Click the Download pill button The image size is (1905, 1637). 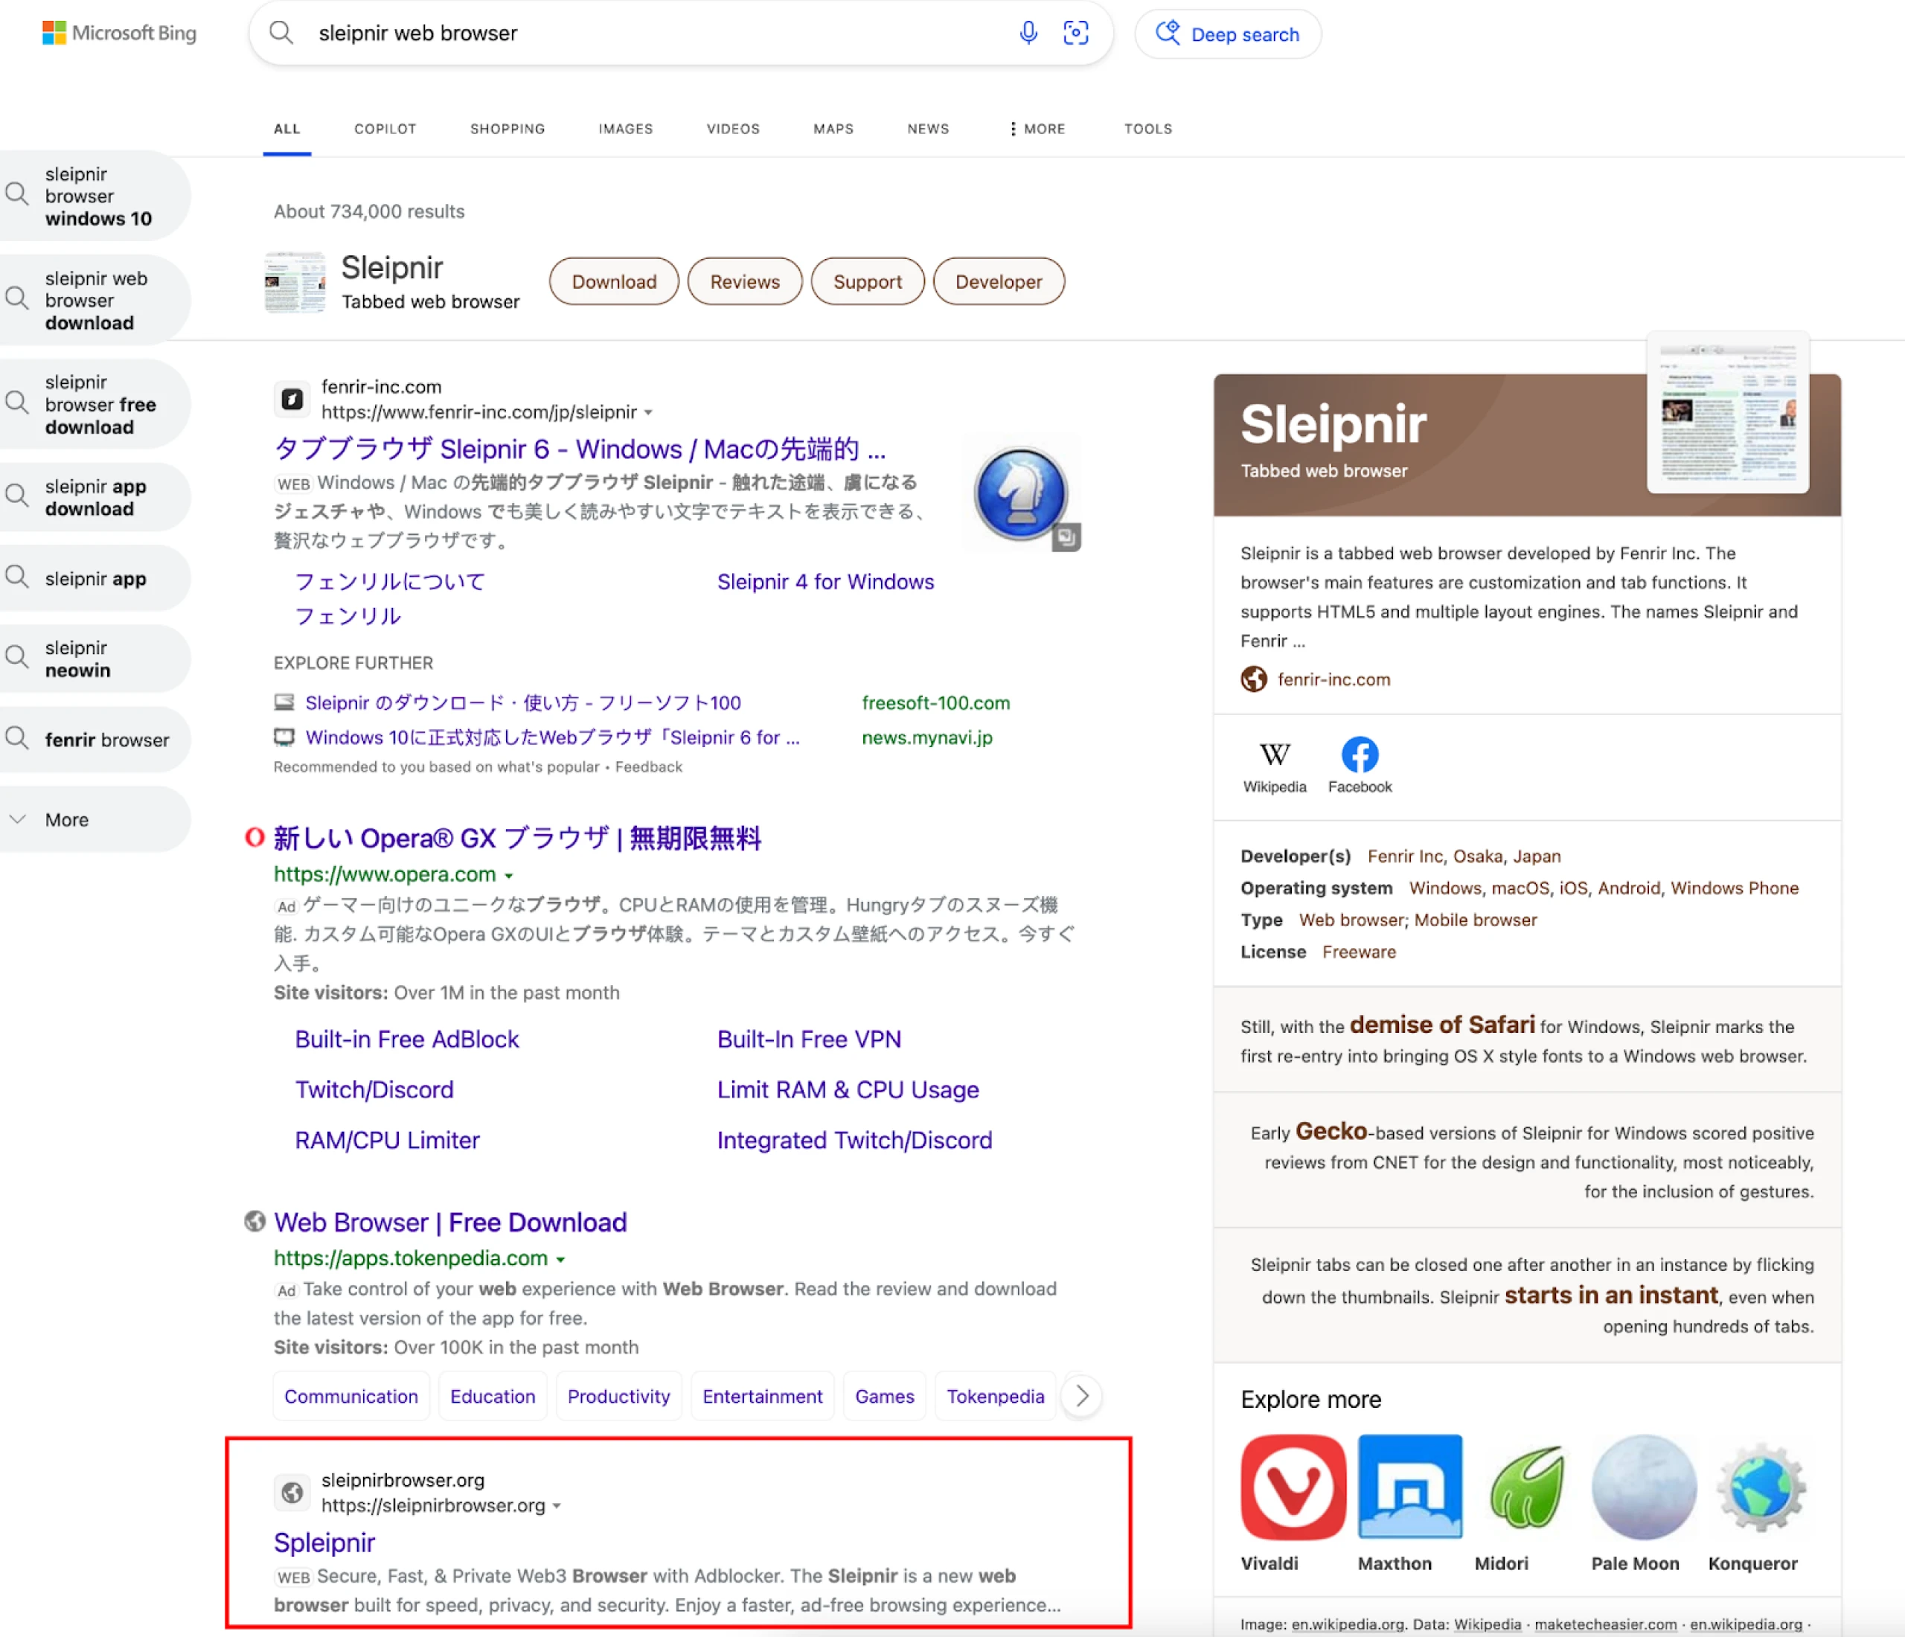[x=614, y=281]
